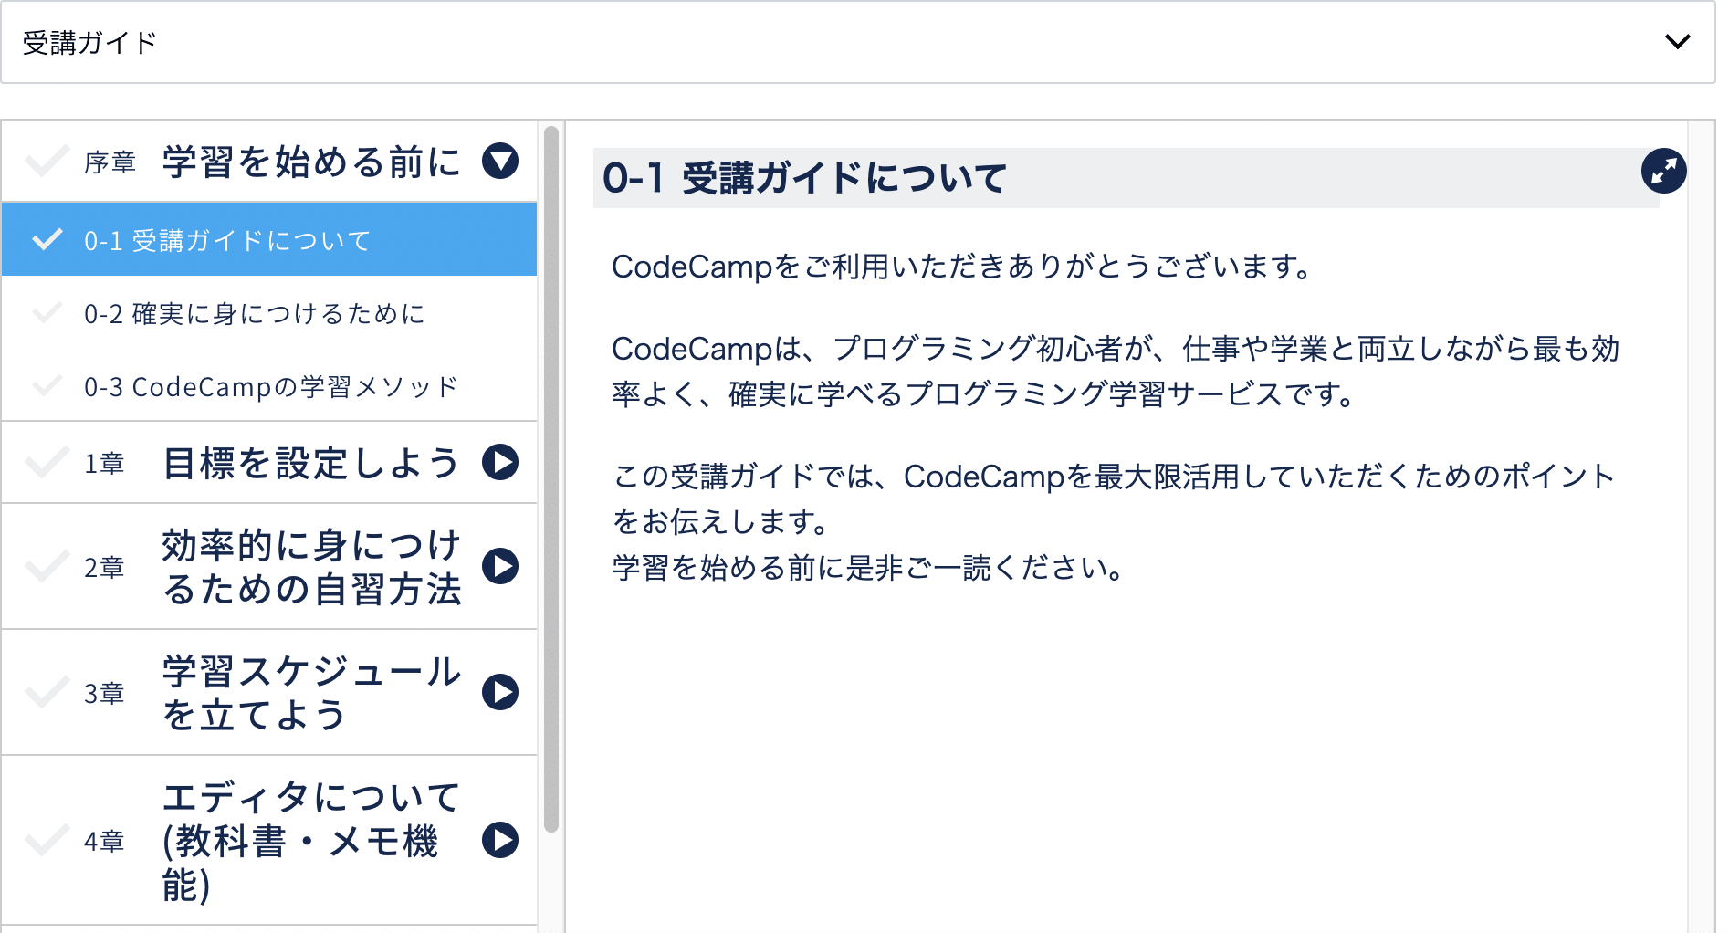The width and height of the screenshot is (1729, 933).
Task: Toggle the completion checkmark for 1章
Action: click(47, 462)
